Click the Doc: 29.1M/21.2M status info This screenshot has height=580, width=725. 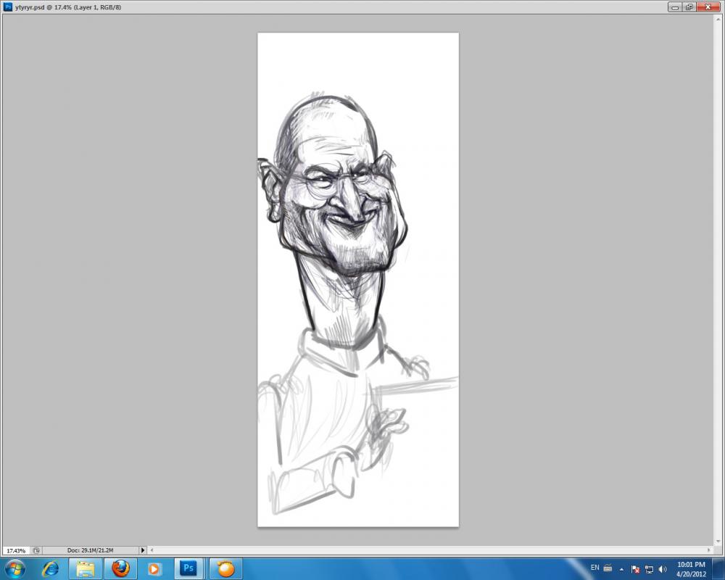[90, 550]
